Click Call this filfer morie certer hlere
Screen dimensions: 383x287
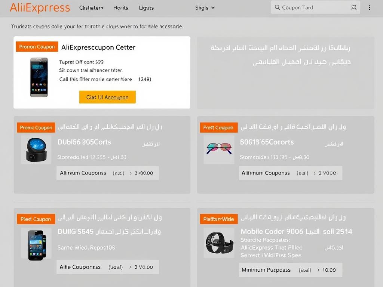pyautogui.click(x=95, y=79)
